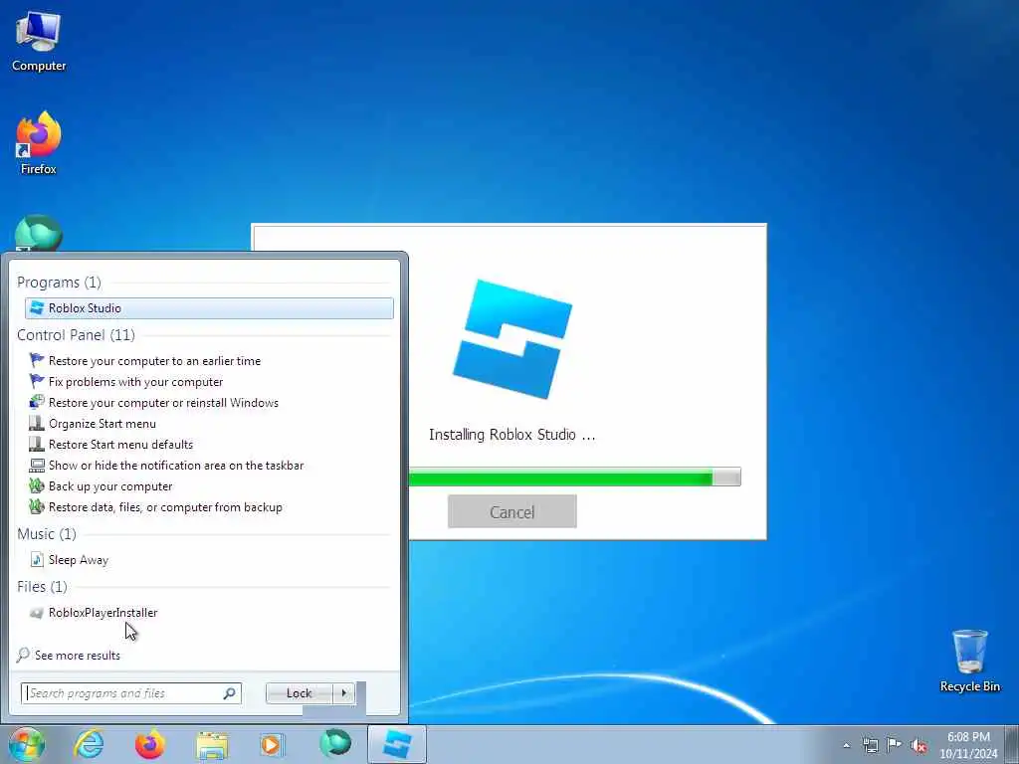This screenshot has width=1019, height=764.
Task: Click the search magnifier in Start search box
Action: pos(230,693)
